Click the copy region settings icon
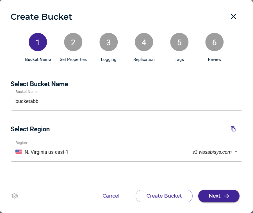 pos(233,129)
